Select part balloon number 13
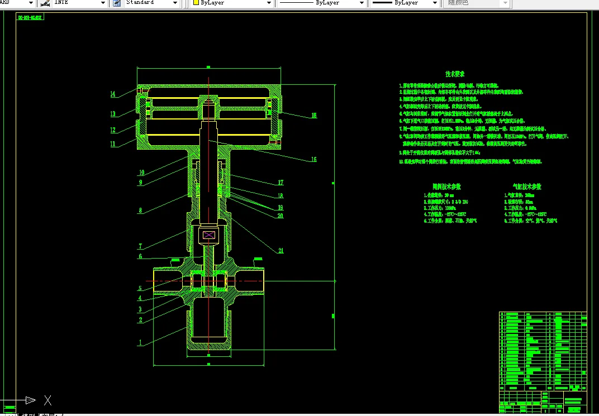Image resolution: width=599 pixels, height=416 pixels. [113, 114]
